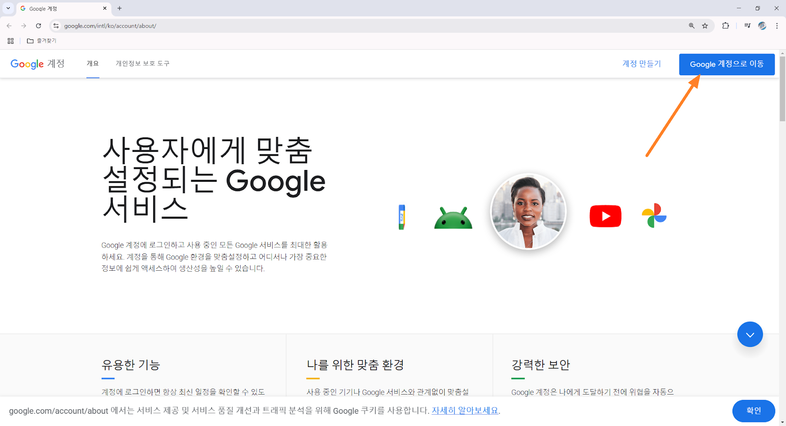The image size is (786, 426).
Task: Close the Google 계정 browser tab
Action: point(105,8)
